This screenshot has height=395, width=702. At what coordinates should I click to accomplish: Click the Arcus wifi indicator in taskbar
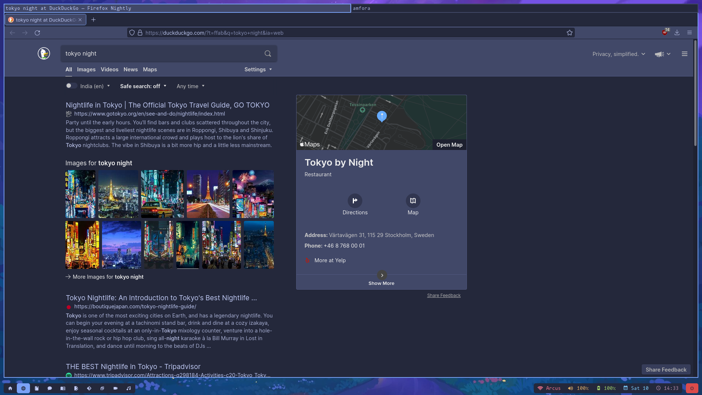(549, 388)
